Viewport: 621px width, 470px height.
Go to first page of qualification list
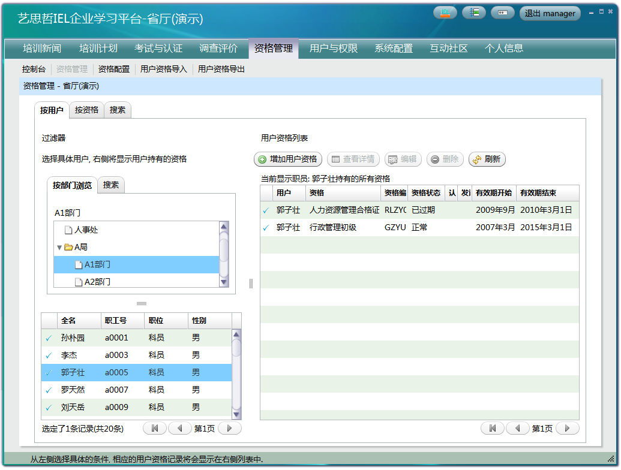click(x=493, y=429)
